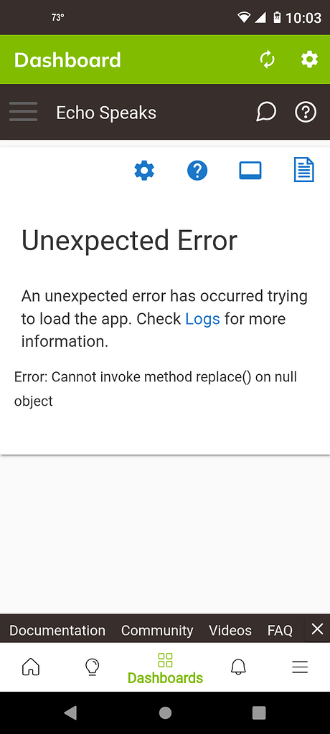Screen dimensions: 330x734
Task: Tap the refresh sync icon in Dashboard header
Action: pos(267,60)
